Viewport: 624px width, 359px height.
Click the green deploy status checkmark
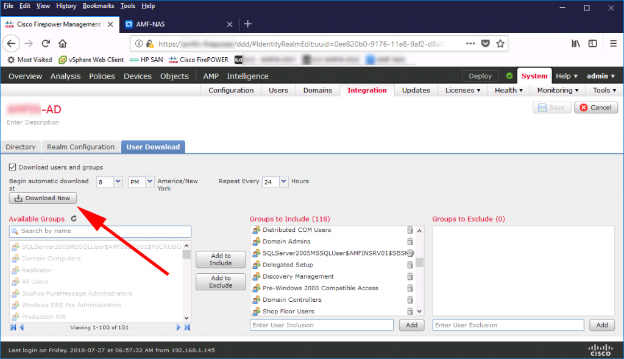pos(509,75)
